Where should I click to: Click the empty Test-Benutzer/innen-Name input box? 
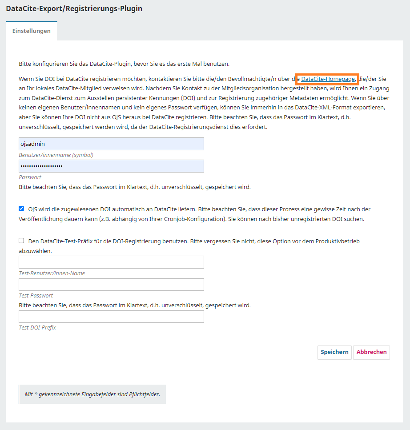(111, 262)
